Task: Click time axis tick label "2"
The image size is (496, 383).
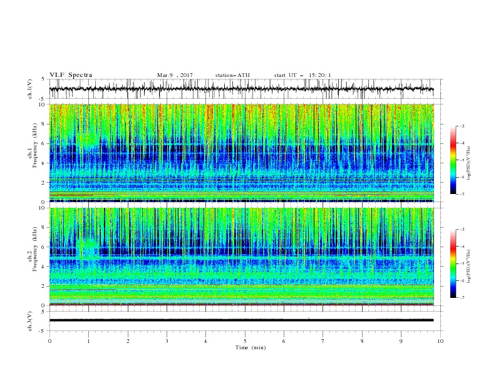Action: click(128, 341)
